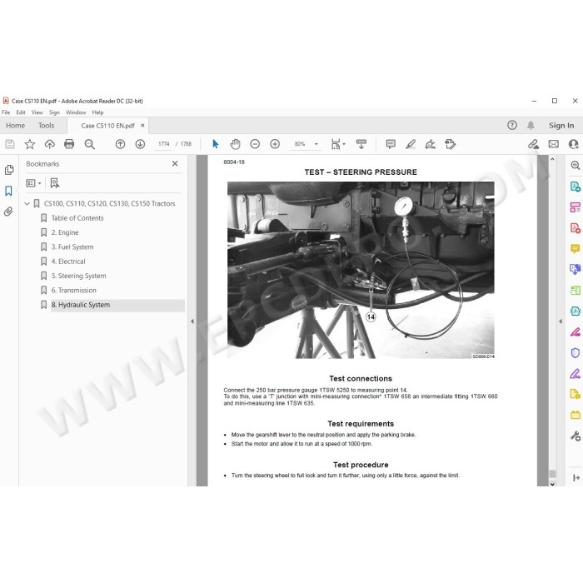Screen dimensions: 583x583
Task: Click the document scrollbar thumb
Action: coord(552,474)
